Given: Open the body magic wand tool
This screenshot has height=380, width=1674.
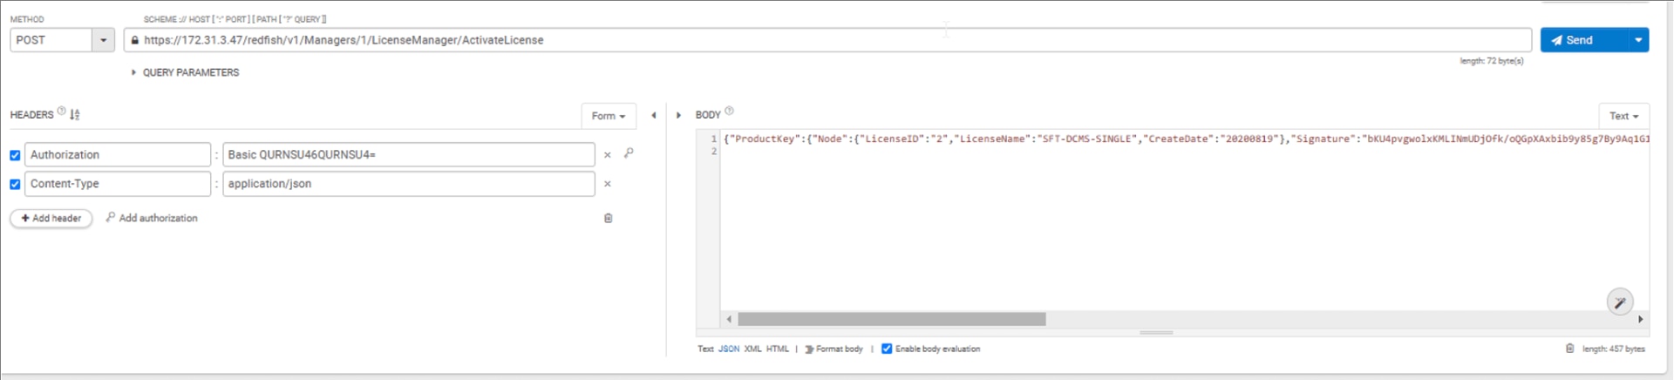Looking at the screenshot, I should [1620, 302].
